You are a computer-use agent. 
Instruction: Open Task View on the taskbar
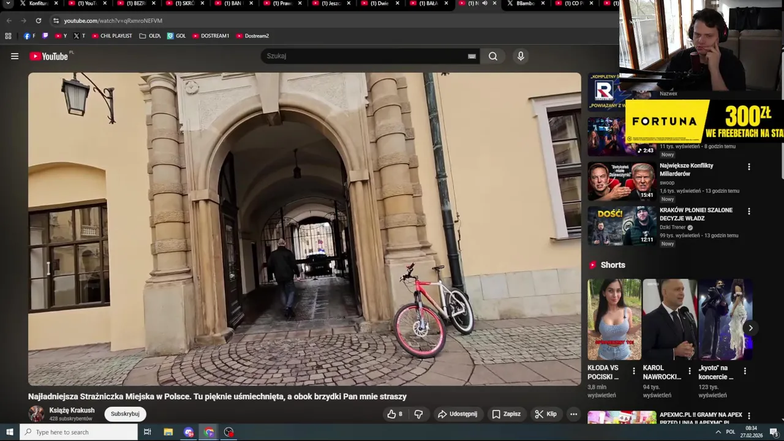tap(148, 432)
